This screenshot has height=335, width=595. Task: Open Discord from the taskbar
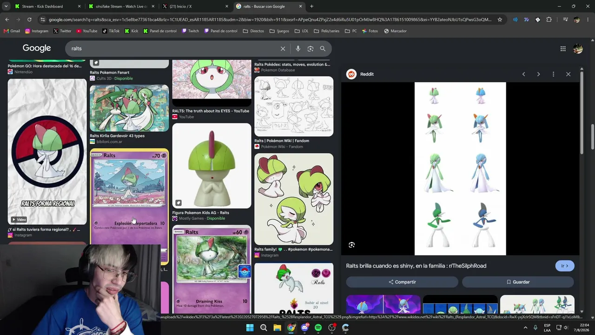click(x=304, y=328)
